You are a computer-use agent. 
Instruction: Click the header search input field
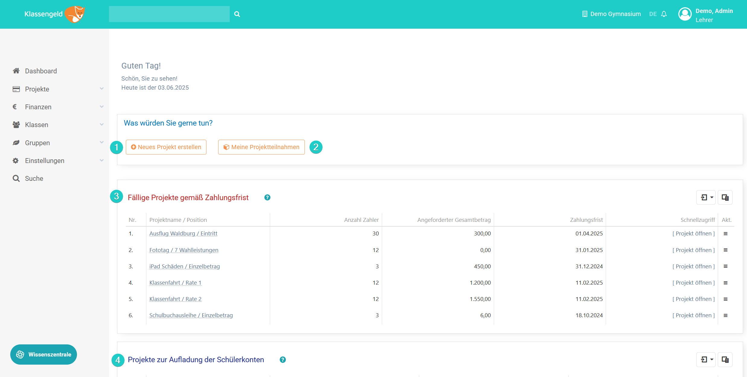coord(169,14)
